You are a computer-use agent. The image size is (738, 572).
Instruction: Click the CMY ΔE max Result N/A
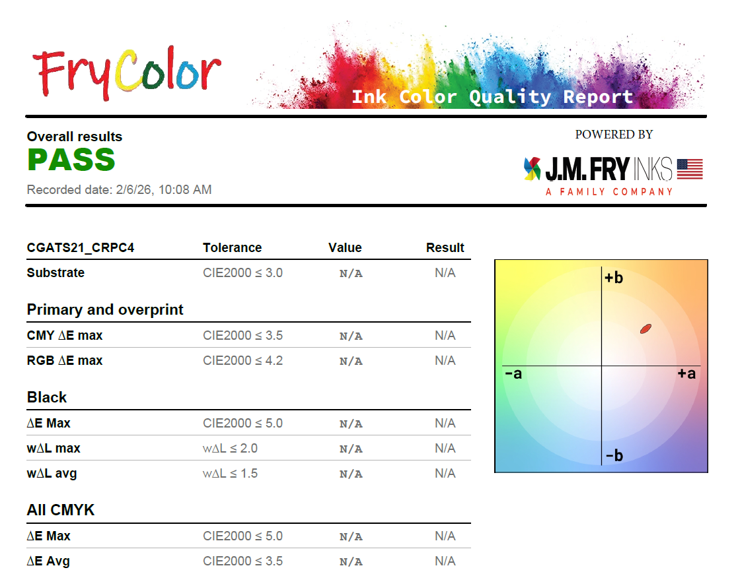[445, 336]
